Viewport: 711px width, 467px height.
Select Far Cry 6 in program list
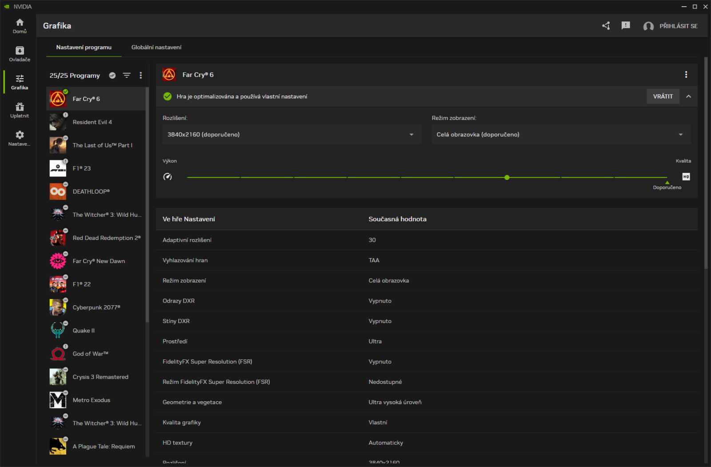[x=96, y=99]
